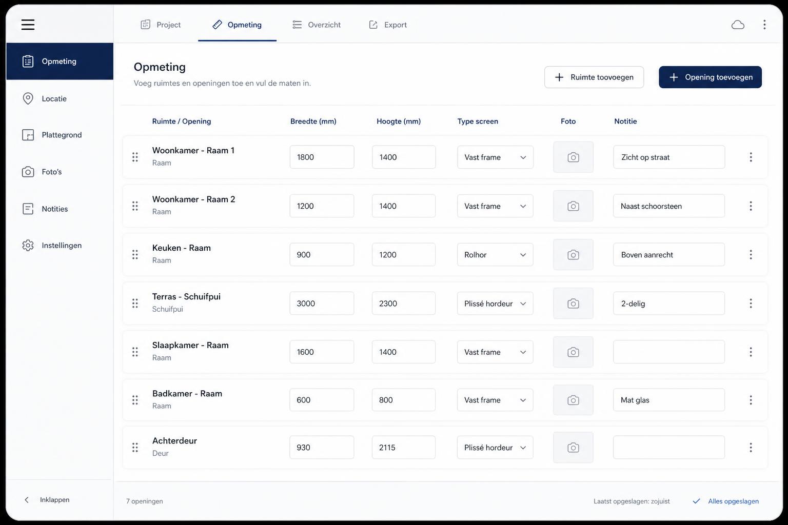Switch to the Export tab
The width and height of the screenshot is (788, 525).
[x=388, y=25]
